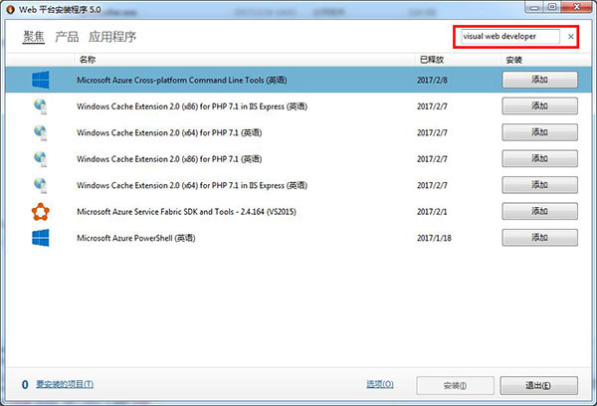Add Microsoft Azure Service Fabric SDK and Tools
This screenshot has height=406, width=597.
[x=539, y=211]
